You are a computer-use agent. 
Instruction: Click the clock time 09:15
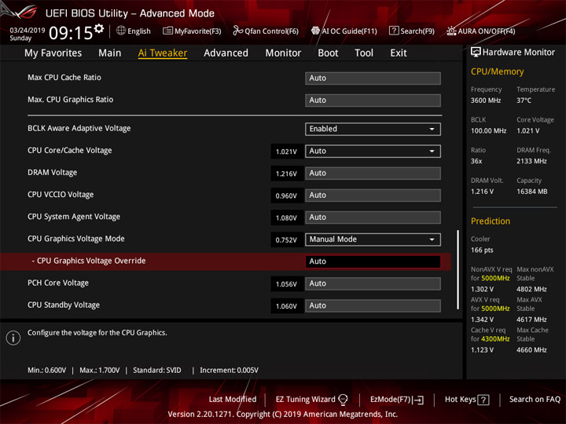[71, 33]
